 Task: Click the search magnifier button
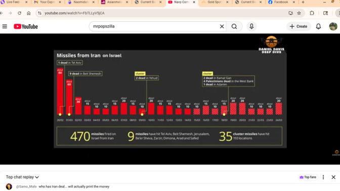pos(234,26)
